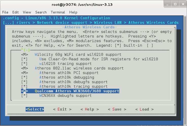Click the terminal vertical scrollbar
The height and width of the screenshot is (126, 187).
(x=185, y=70)
